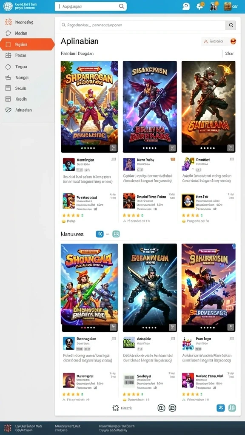Click the star rating under Sedoyal
Screen dimensions: 245x435
pos(133,394)
